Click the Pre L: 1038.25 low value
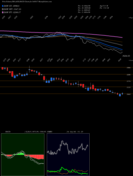The image size is (133, 176). click(84, 10)
